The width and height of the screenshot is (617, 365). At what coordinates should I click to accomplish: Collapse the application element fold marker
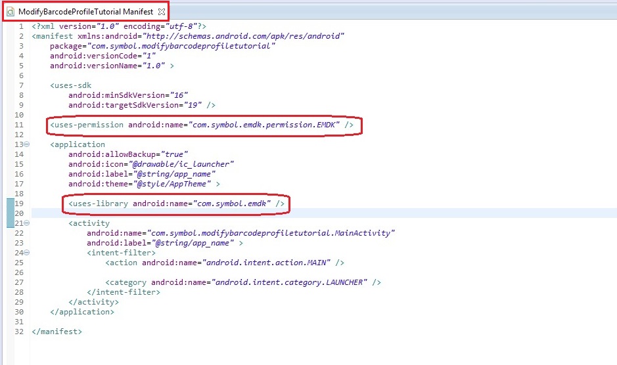[x=27, y=144]
